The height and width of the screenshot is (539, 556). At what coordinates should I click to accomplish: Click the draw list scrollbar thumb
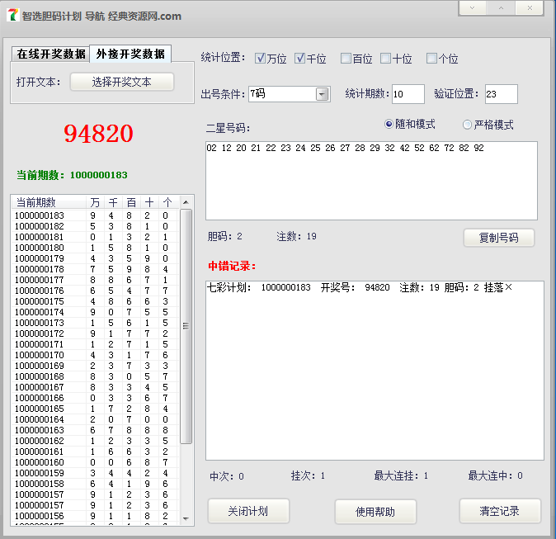[x=186, y=326]
